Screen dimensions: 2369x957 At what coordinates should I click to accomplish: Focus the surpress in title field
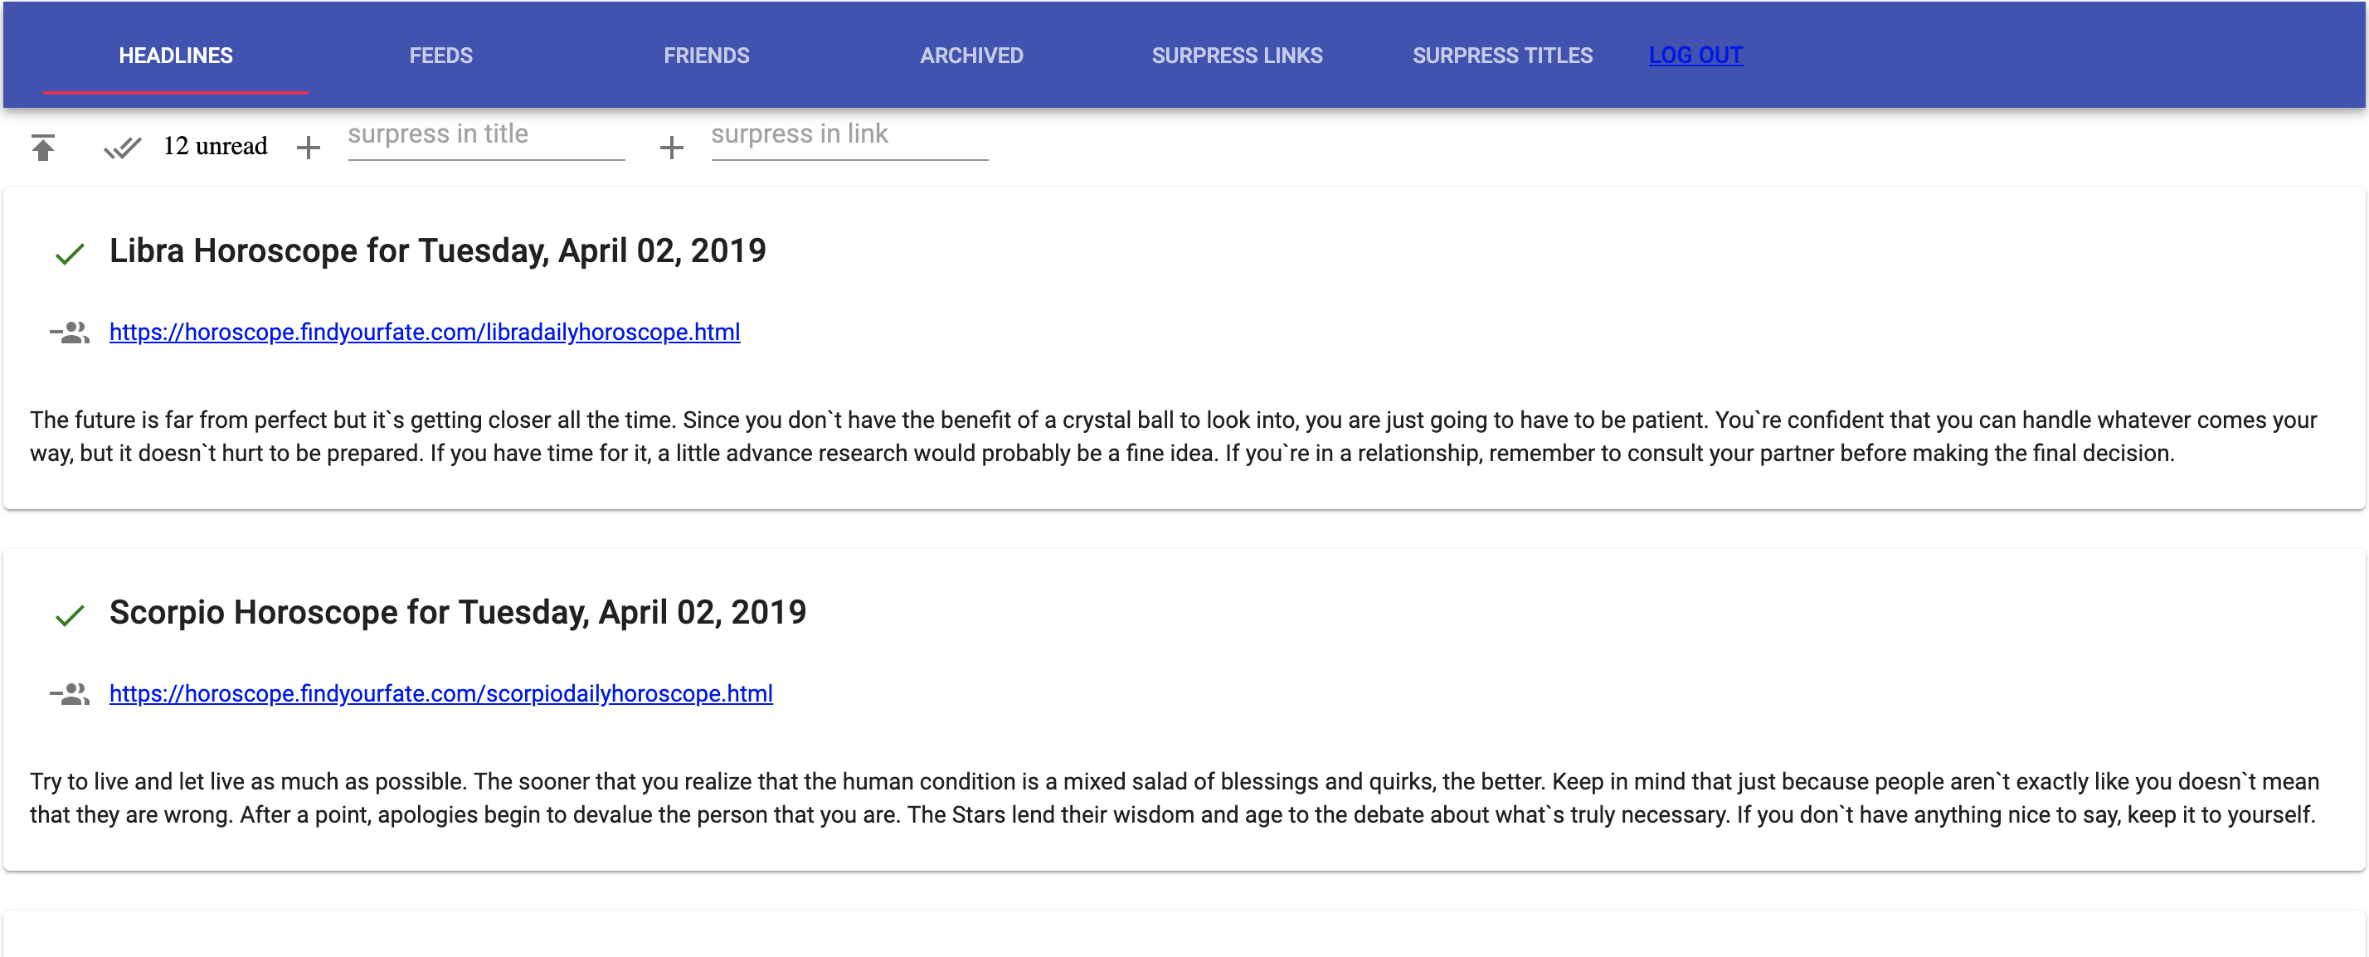click(x=485, y=136)
